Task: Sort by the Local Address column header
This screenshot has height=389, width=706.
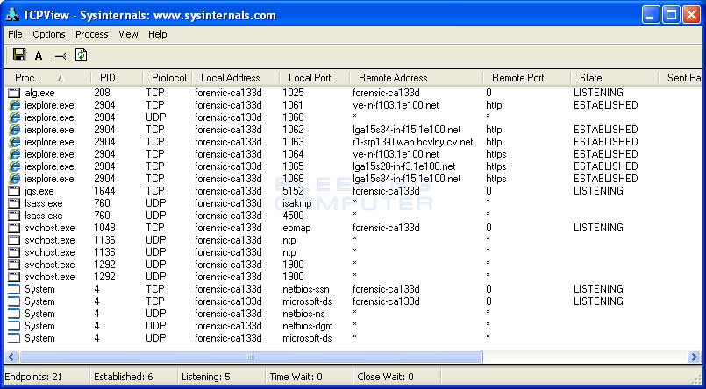Action: (236, 78)
